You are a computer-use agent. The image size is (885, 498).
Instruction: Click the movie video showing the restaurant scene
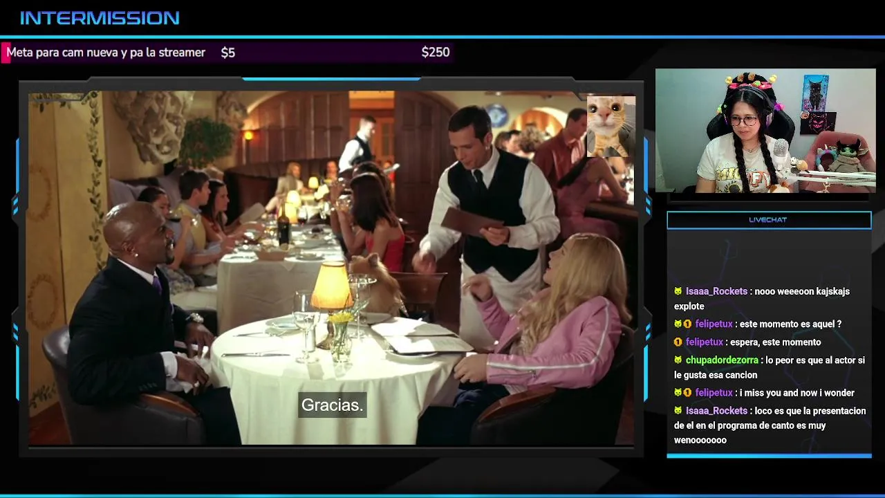[331, 268]
